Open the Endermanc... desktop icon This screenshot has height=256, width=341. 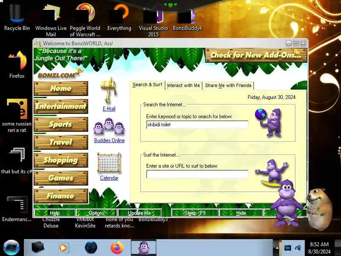[17, 209]
